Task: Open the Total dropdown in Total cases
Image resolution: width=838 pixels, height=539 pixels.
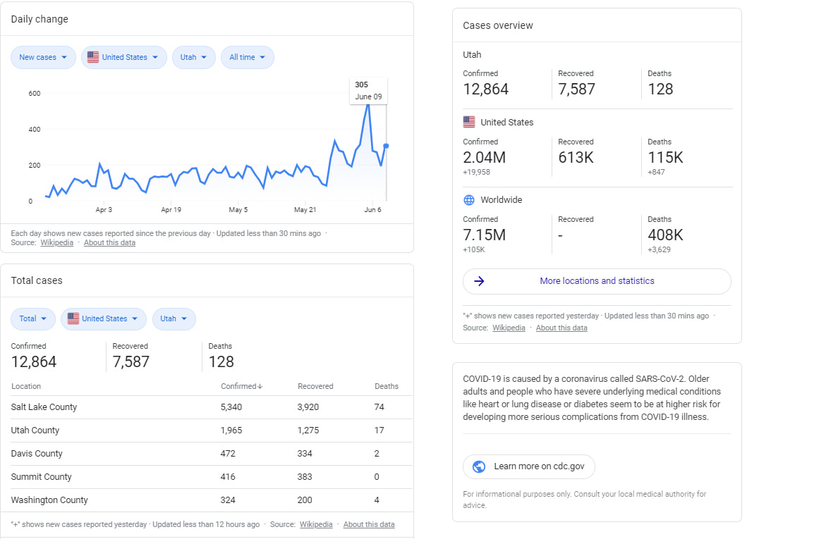Action: click(33, 318)
